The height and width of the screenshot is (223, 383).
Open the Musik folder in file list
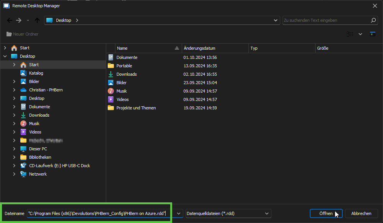tap(122, 91)
